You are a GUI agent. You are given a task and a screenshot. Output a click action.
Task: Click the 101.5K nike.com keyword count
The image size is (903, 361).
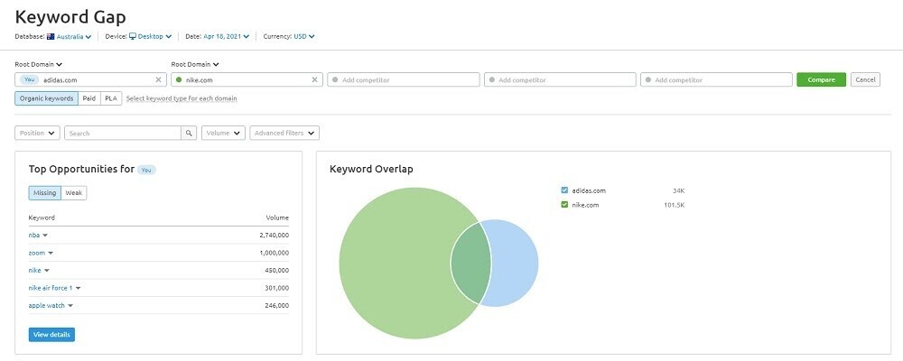(x=675, y=205)
